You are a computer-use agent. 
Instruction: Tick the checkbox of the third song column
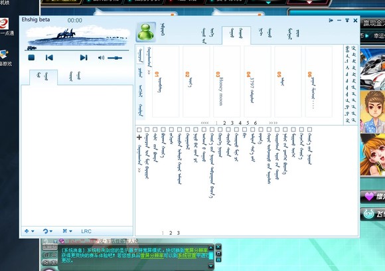[x=163, y=130]
